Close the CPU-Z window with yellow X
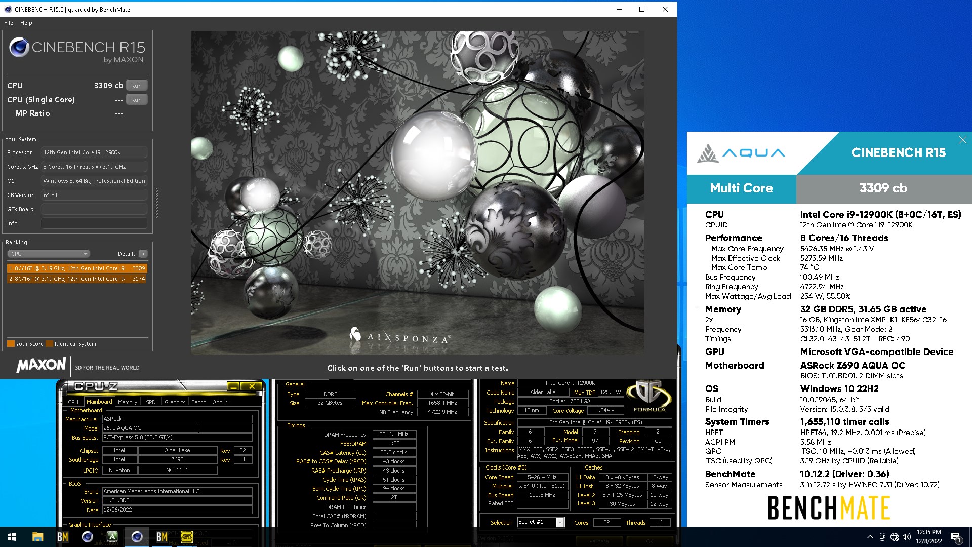 point(252,386)
